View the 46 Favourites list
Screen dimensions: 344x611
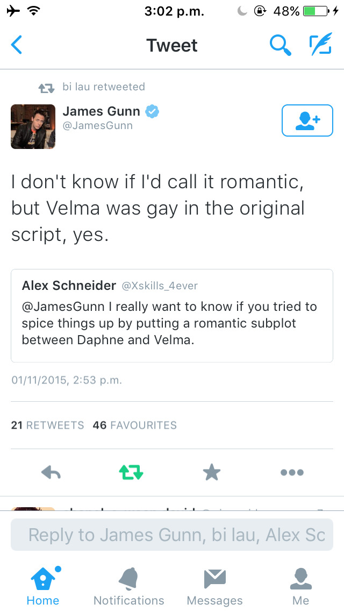point(134,425)
